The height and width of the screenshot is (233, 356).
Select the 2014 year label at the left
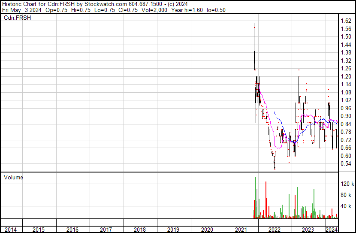click(x=11, y=230)
